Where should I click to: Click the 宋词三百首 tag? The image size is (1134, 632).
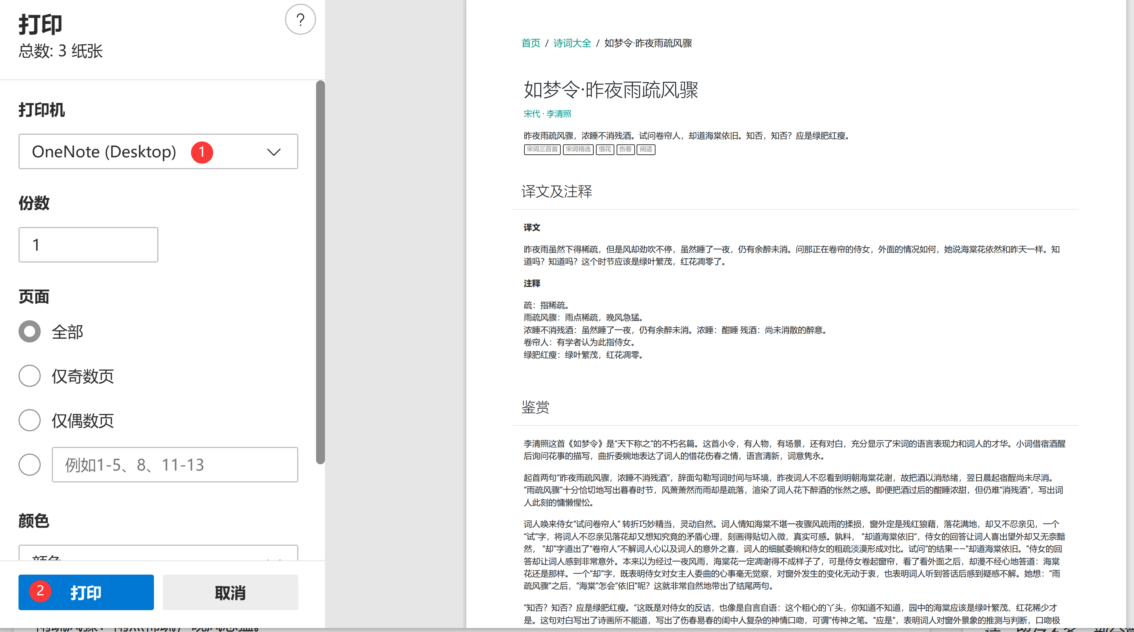(542, 149)
